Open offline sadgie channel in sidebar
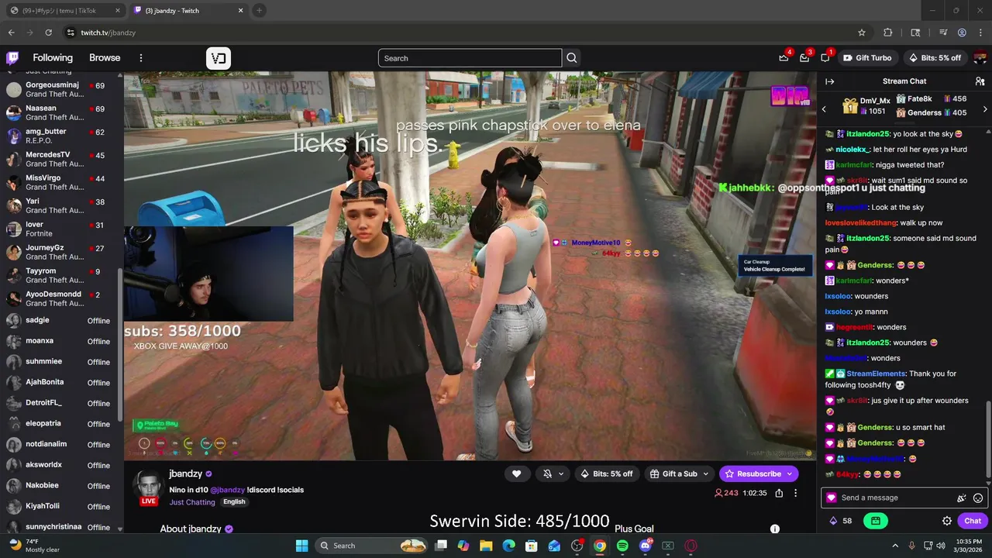992x558 pixels. [x=60, y=320]
